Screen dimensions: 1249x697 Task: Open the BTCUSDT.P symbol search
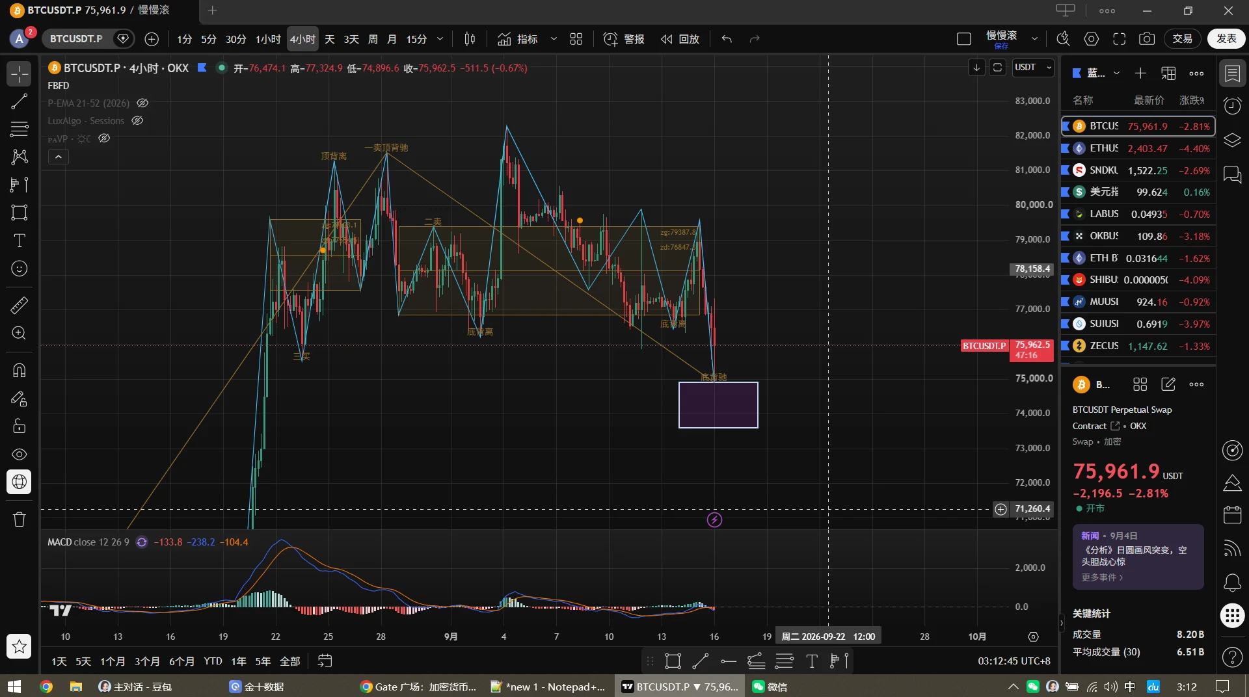coord(76,39)
